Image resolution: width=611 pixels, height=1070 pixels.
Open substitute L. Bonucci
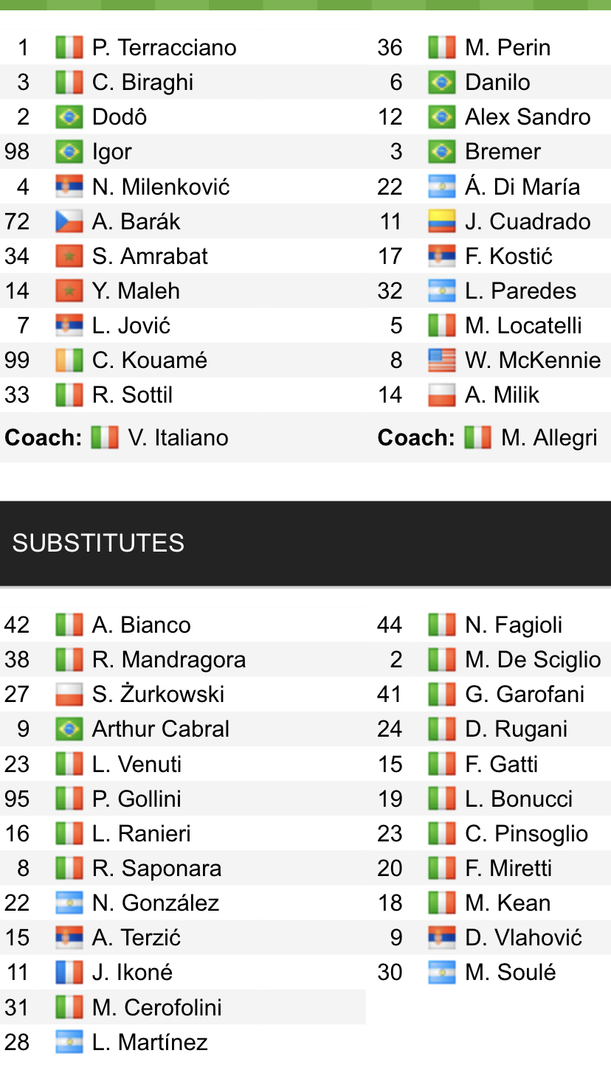pyautogui.click(x=519, y=799)
